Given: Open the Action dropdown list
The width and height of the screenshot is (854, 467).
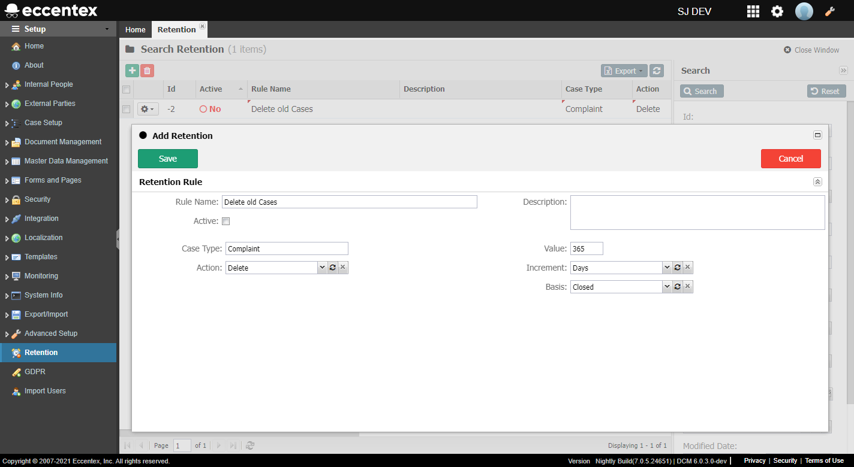Looking at the screenshot, I should click(x=322, y=268).
